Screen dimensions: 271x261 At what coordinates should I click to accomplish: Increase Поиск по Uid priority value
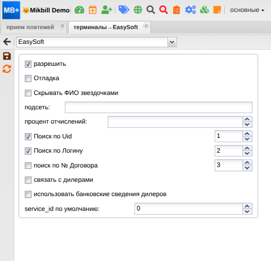point(247,134)
